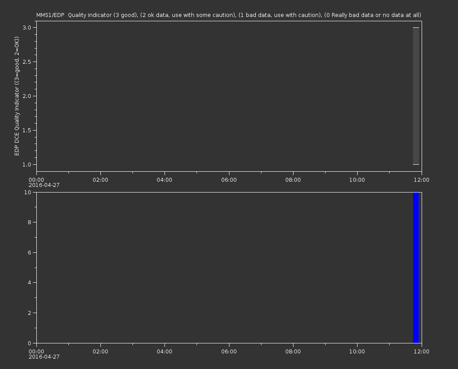Select the EDP DCE Quality Indicator y-axis label
The width and height of the screenshot is (458, 369).
pyautogui.click(x=16, y=96)
